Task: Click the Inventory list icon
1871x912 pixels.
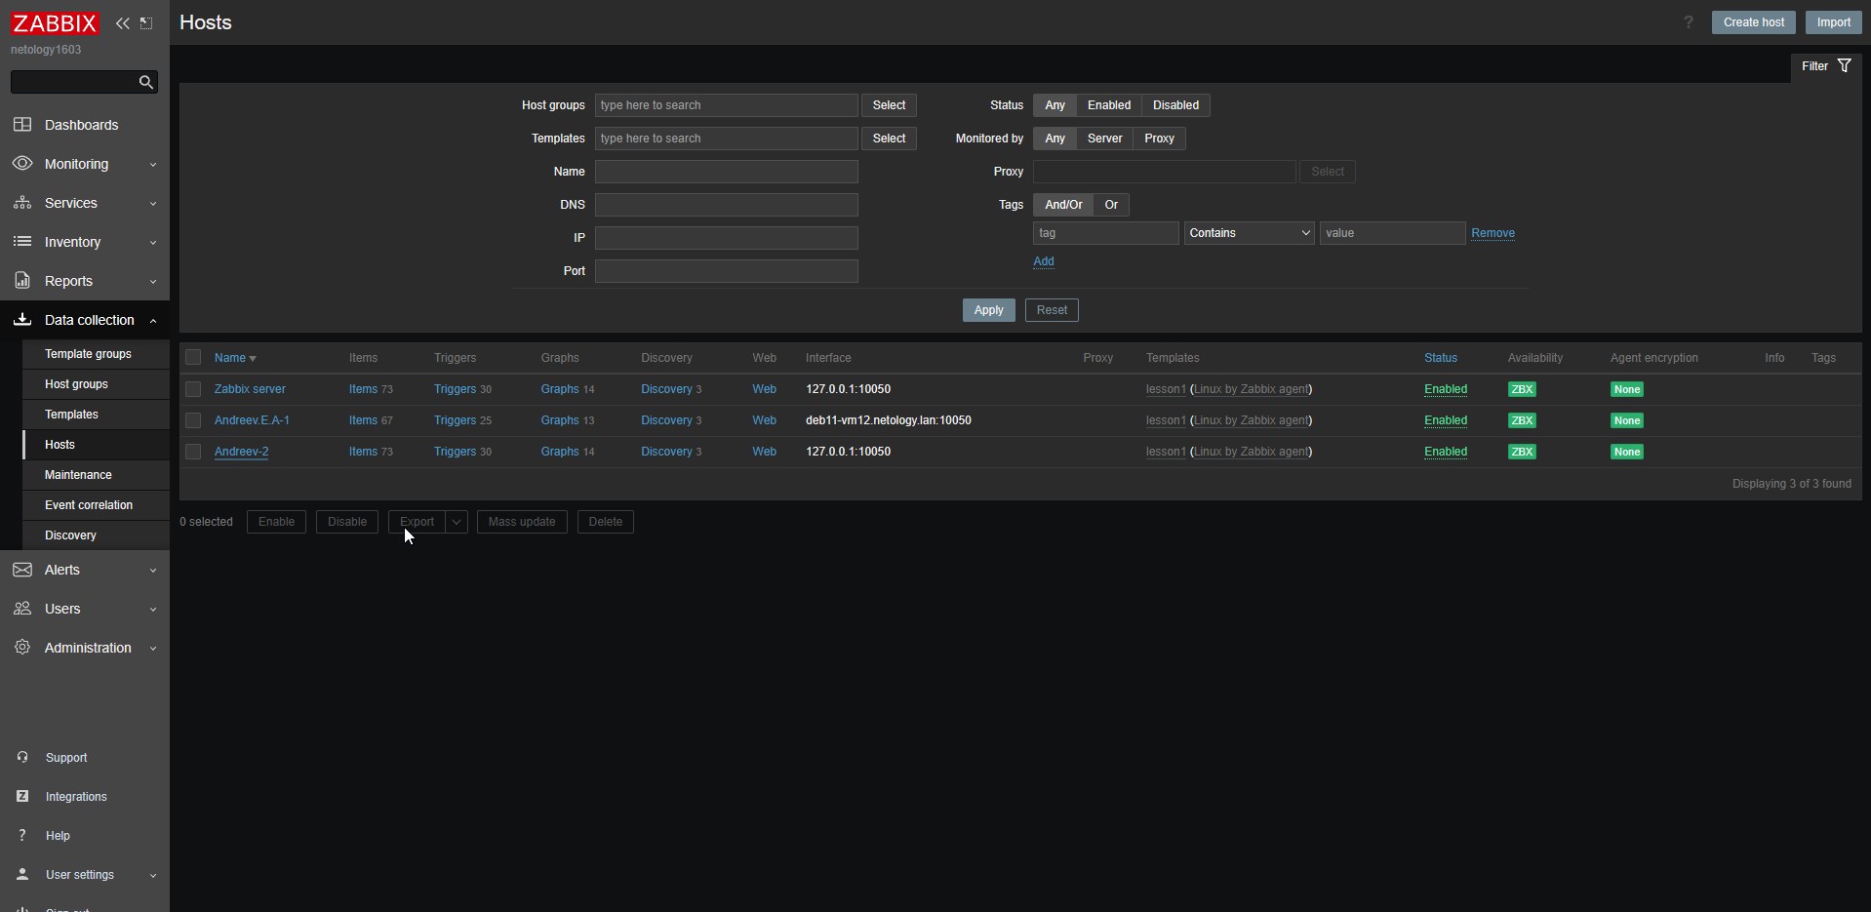Action: click(22, 241)
